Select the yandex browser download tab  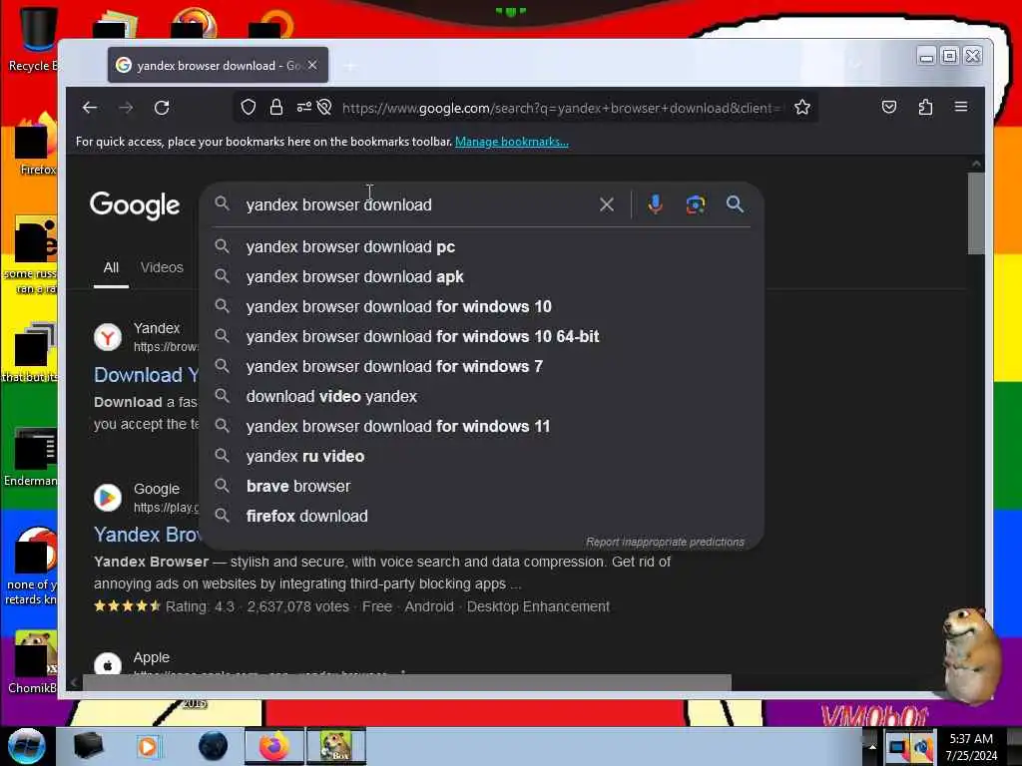pos(218,65)
